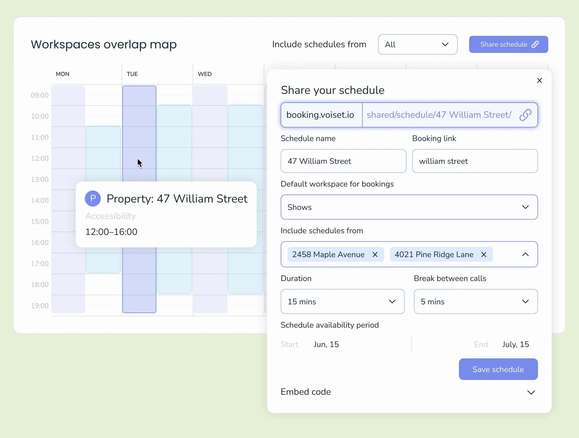Click the End date July, 15
579x438 pixels.
[x=516, y=344]
